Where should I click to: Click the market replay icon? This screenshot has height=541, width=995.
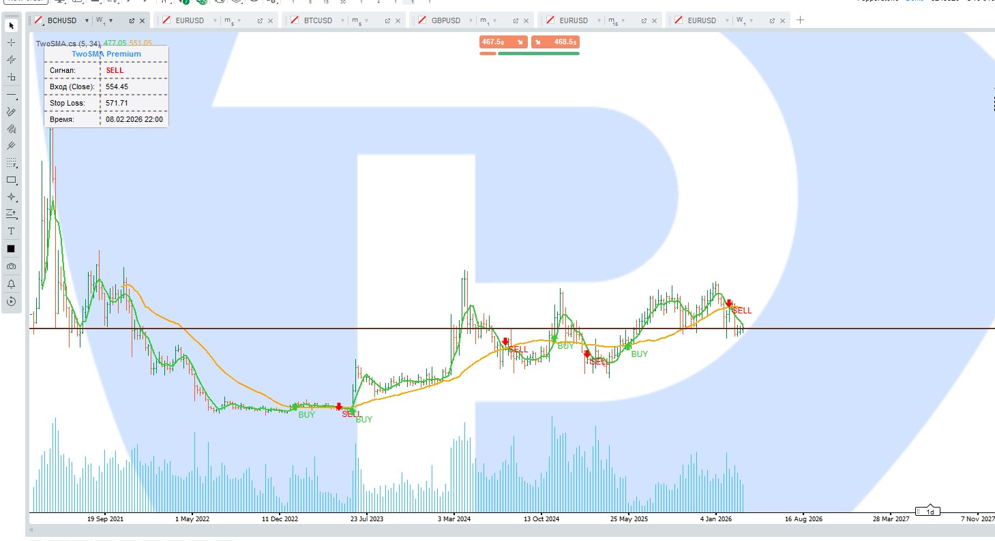coord(11,301)
